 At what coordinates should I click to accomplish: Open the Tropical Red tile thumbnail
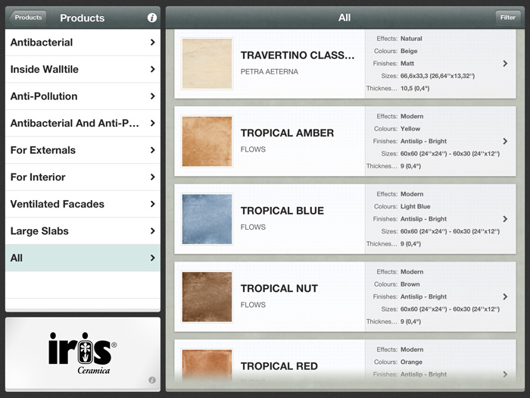pos(207,365)
